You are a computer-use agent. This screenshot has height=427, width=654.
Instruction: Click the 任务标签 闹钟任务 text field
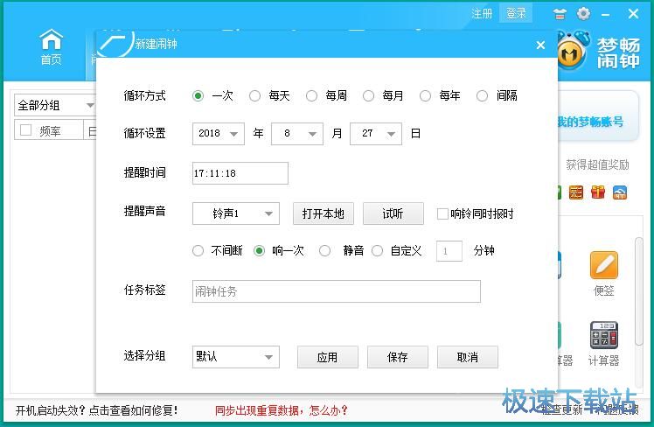point(336,291)
